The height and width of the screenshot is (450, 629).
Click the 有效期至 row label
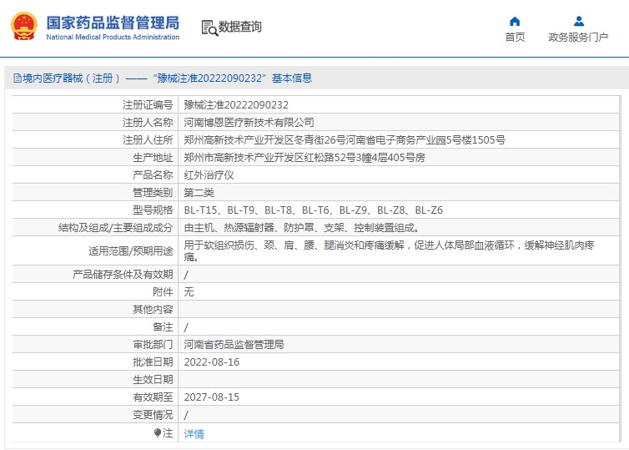coord(153,397)
